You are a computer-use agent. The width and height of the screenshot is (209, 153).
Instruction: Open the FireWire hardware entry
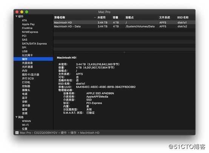(27, 28)
